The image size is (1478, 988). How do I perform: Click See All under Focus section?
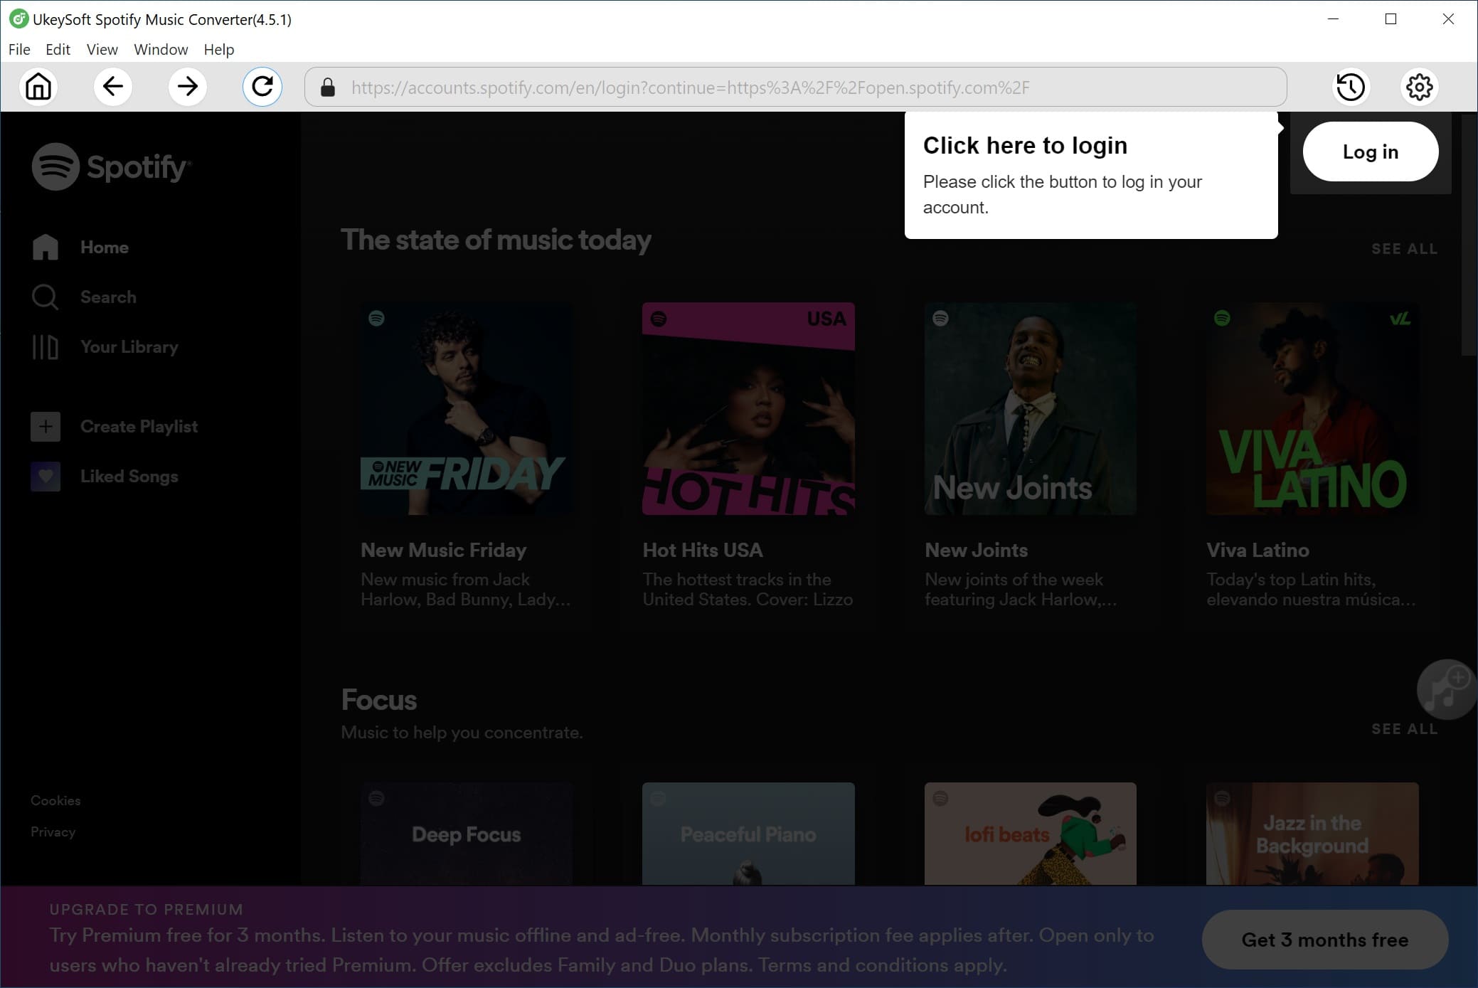point(1404,728)
